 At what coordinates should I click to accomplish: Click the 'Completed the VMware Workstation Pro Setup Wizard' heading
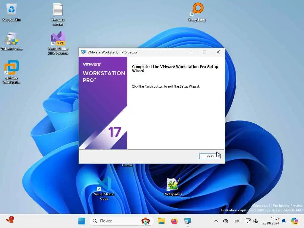175,69
